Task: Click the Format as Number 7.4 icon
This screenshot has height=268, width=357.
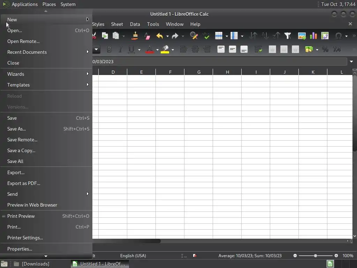Action: pos(337,50)
